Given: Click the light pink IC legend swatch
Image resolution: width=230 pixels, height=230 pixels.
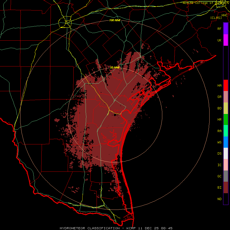Looking at the screenshot, I should [226, 165].
